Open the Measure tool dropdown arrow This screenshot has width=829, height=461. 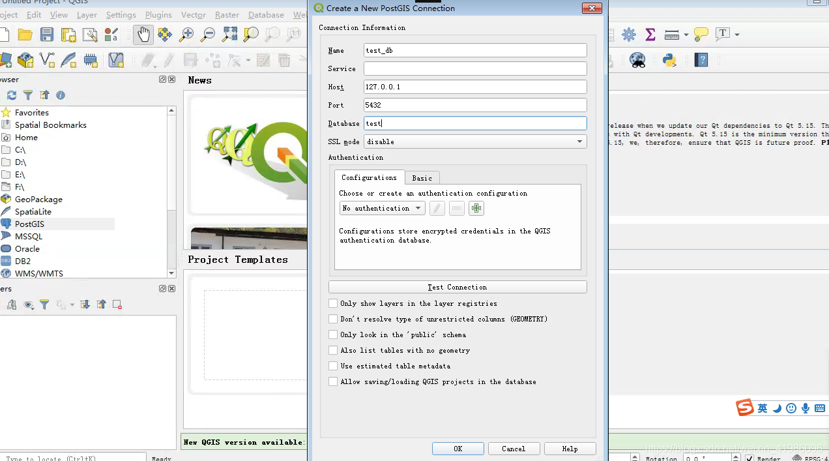pos(686,35)
